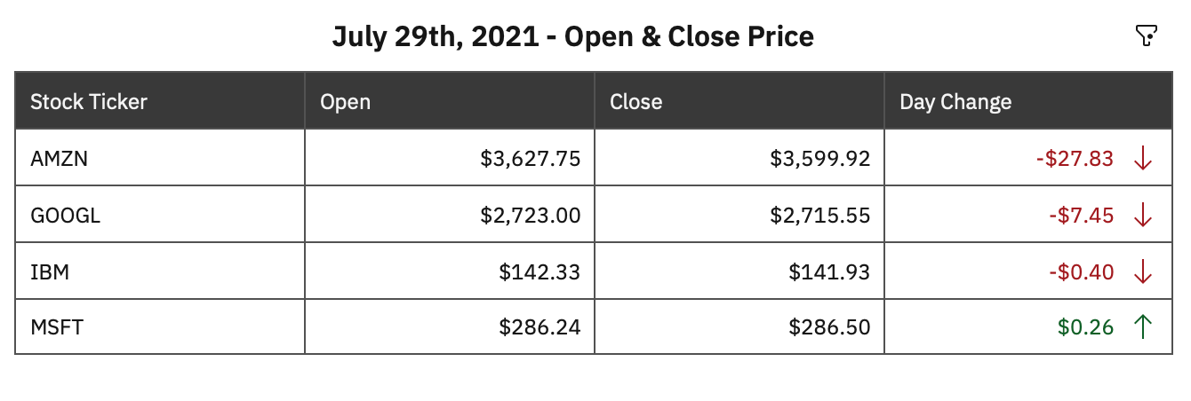Click the AMZN red down arrow
The image size is (1191, 401).
coord(1143,158)
